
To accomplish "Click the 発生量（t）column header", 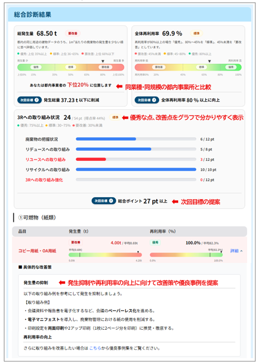I will (79, 231).
